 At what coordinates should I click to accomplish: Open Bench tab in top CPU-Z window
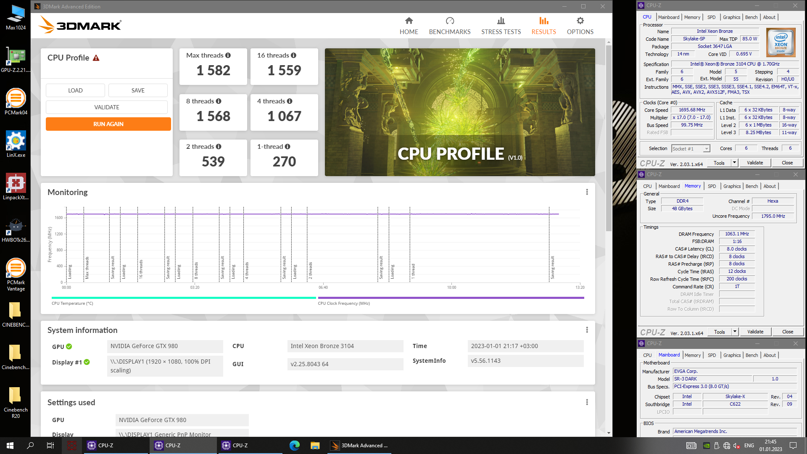point(751,17)
